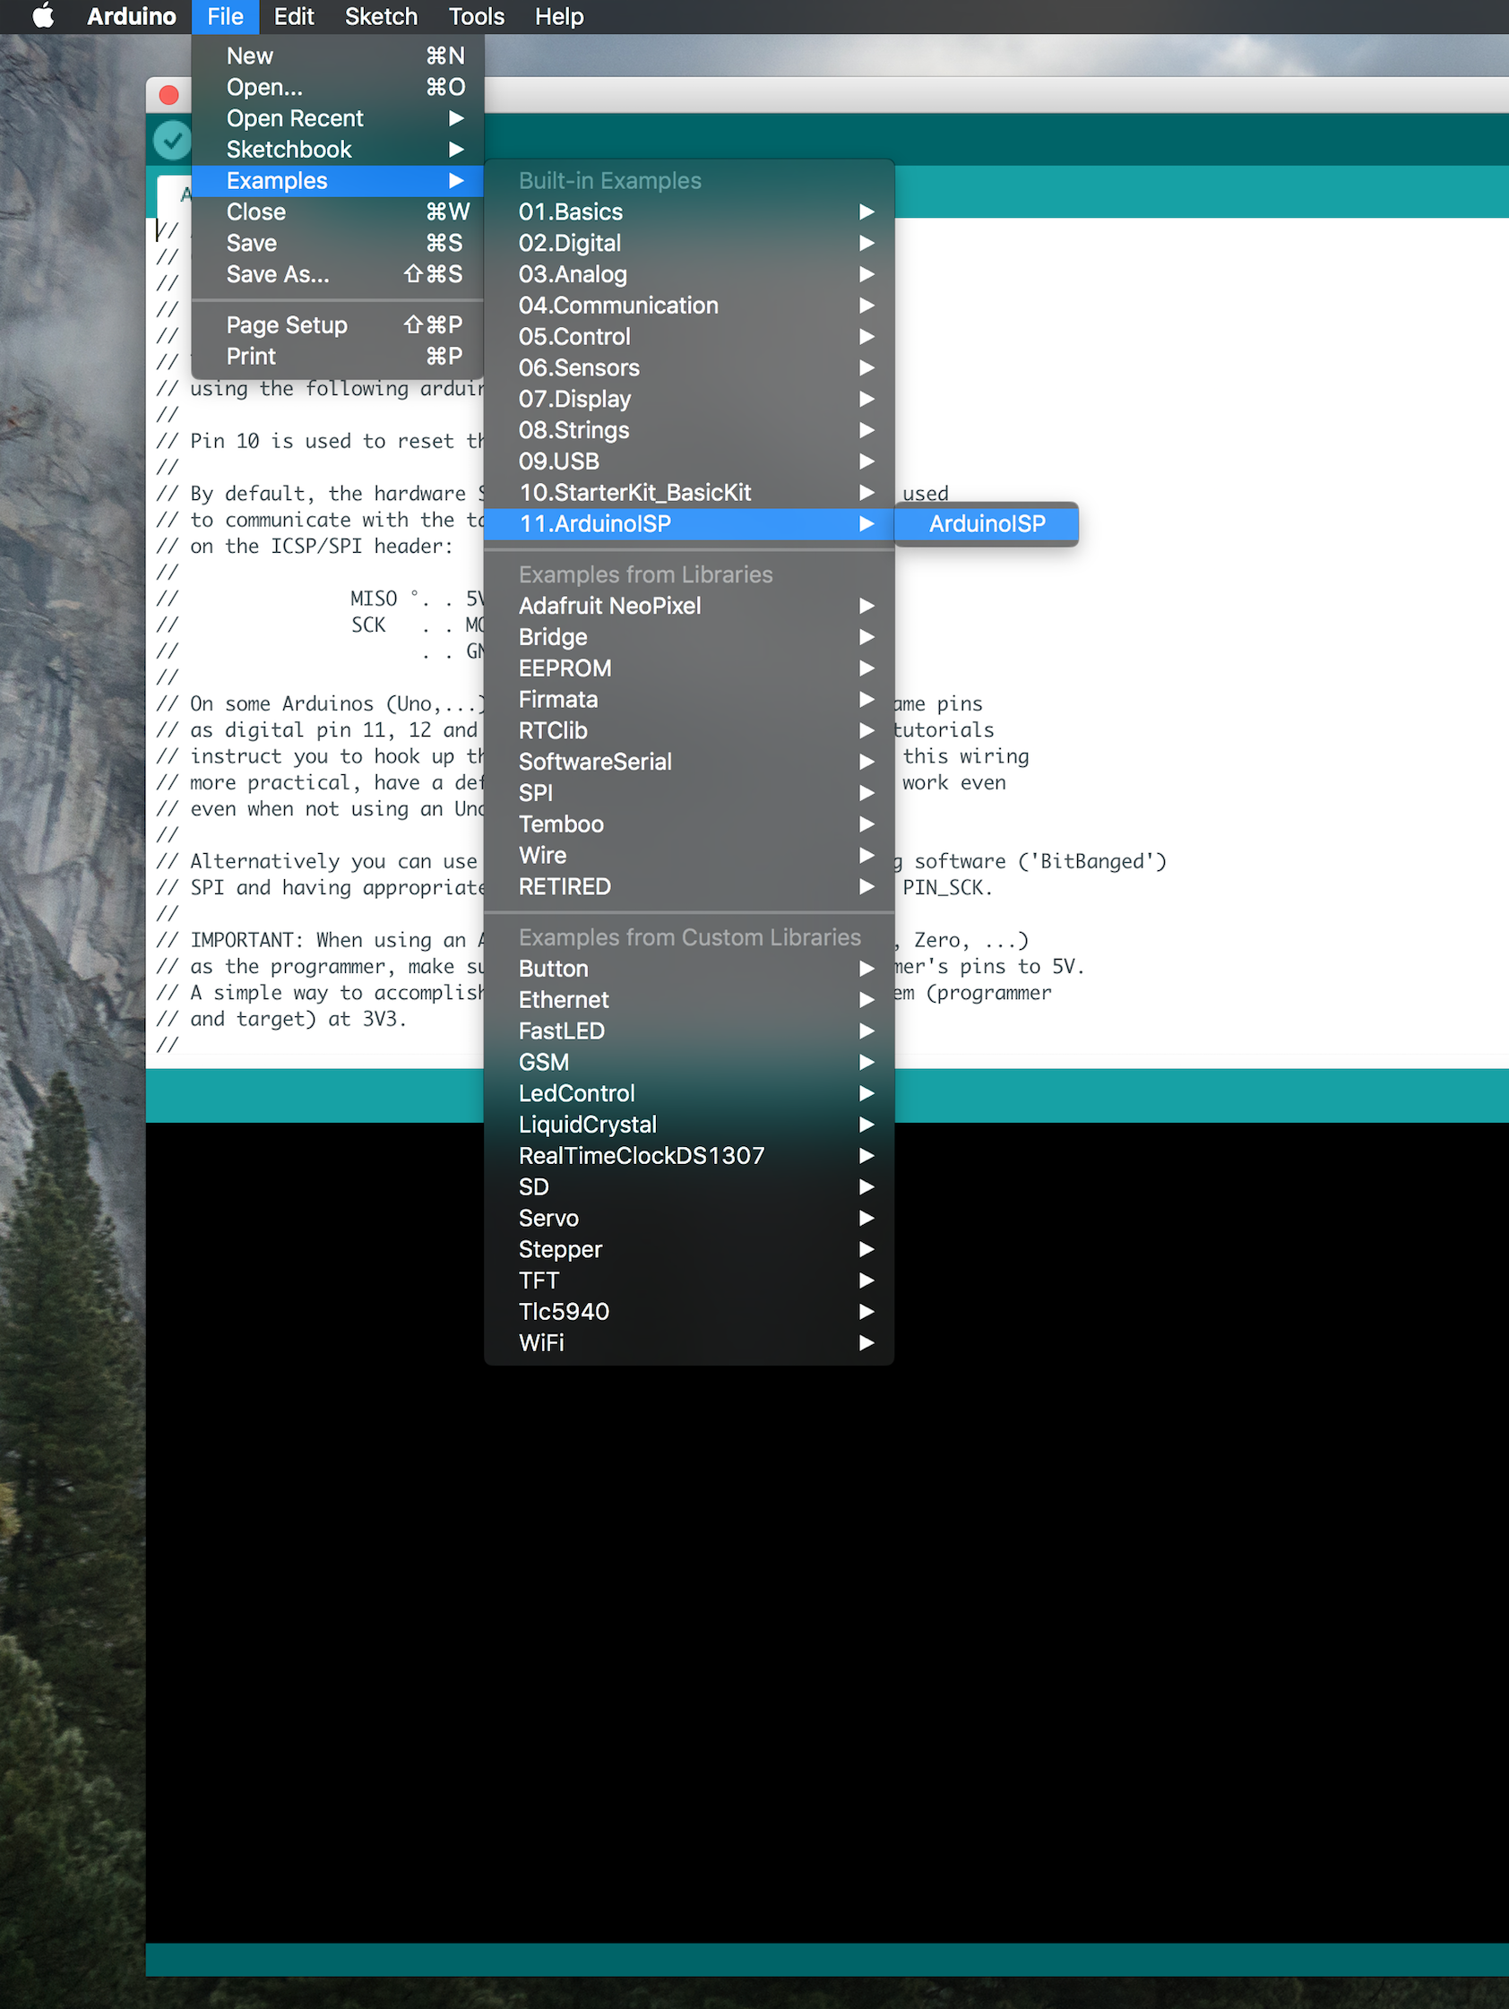Image resolution: width=1509 pixels, height=2009 pixels.
Task: Select the ArduinoISP example sketch
Action: coord(986,524)
